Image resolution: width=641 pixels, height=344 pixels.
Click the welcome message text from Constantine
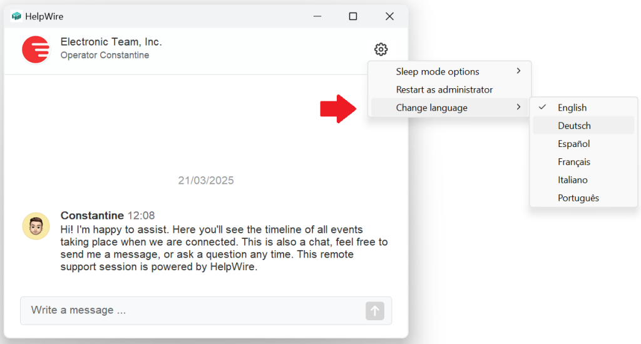tap(223, 248)
